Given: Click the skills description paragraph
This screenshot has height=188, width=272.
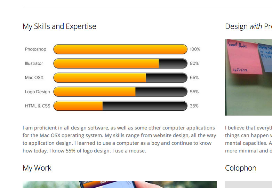Looking at the screenshot, I should point(119,139).
